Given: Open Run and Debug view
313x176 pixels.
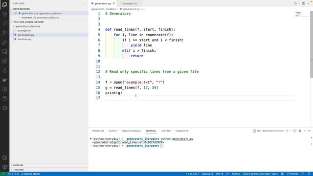Looking at the screenshot, I should 4,42.
